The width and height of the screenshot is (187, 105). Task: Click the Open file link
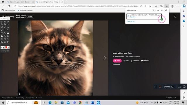point(132,17)
